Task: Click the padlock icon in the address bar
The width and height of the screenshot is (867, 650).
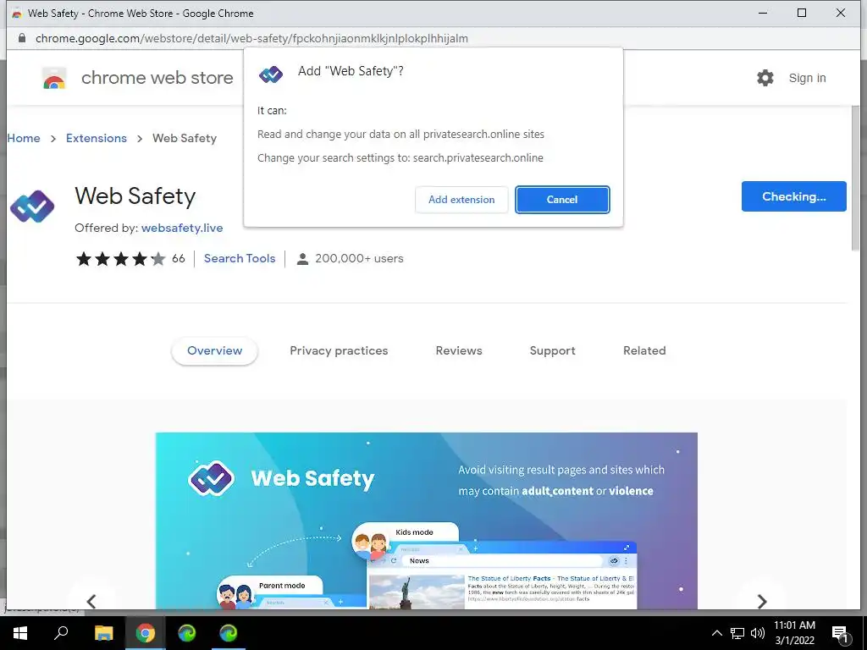Action: (21, 38)
